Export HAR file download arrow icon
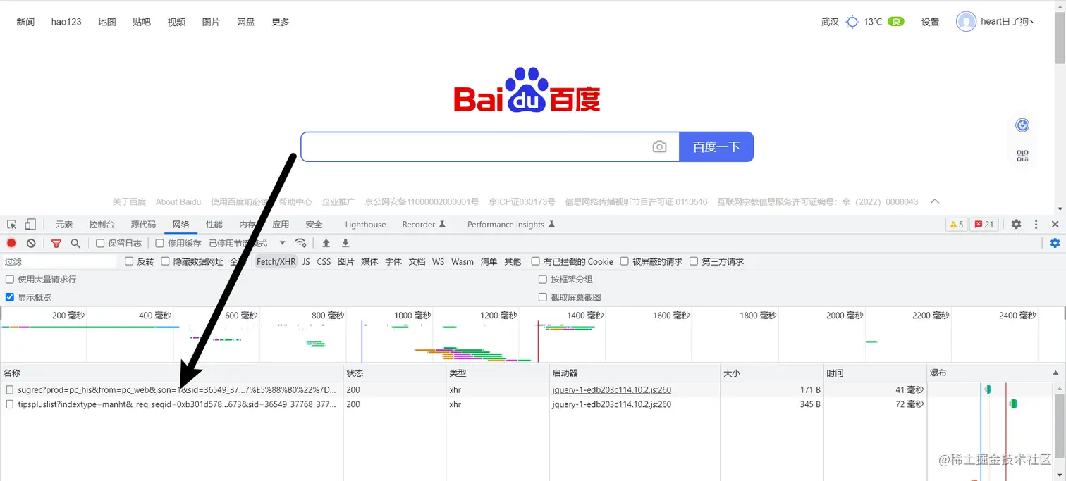The height and width of the screenshot is (481, 1066). click(x=345, y=243)
